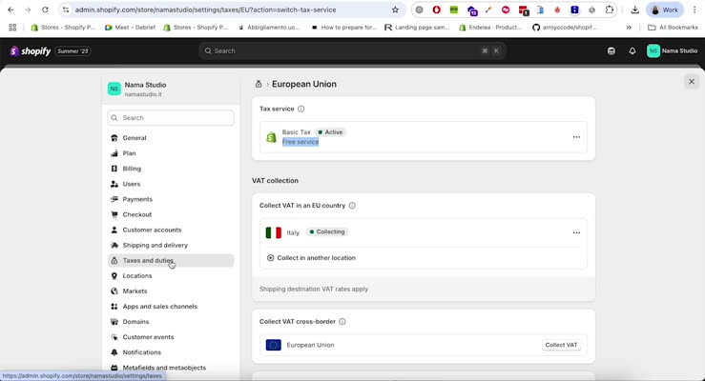
Task: Go back in browser
Action: click(10, 10)
